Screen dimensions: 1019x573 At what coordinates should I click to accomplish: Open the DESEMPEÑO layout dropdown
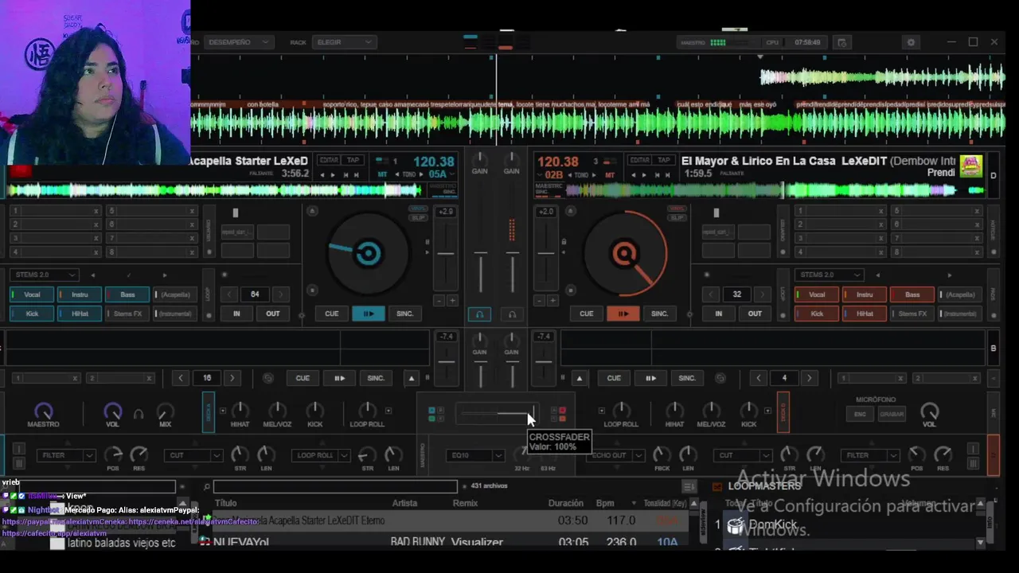[x=238, y=42]
